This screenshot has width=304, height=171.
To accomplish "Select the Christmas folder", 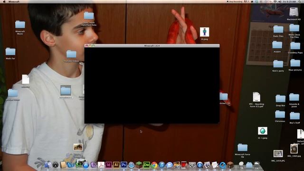I will tap(280, 114).
